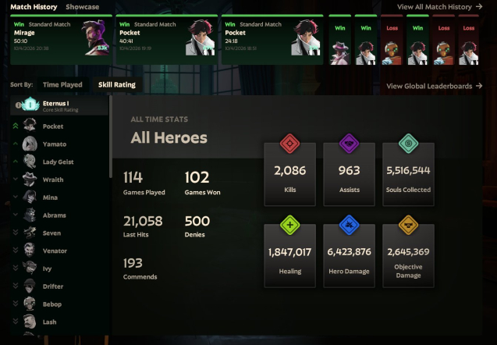497x345 pixels.
Task: Click double up-arrow beside Pocket
Action: tap(16, 126)
